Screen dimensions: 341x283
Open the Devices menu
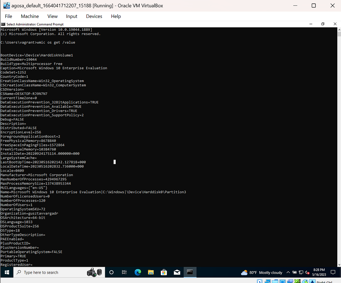point(94,16)
